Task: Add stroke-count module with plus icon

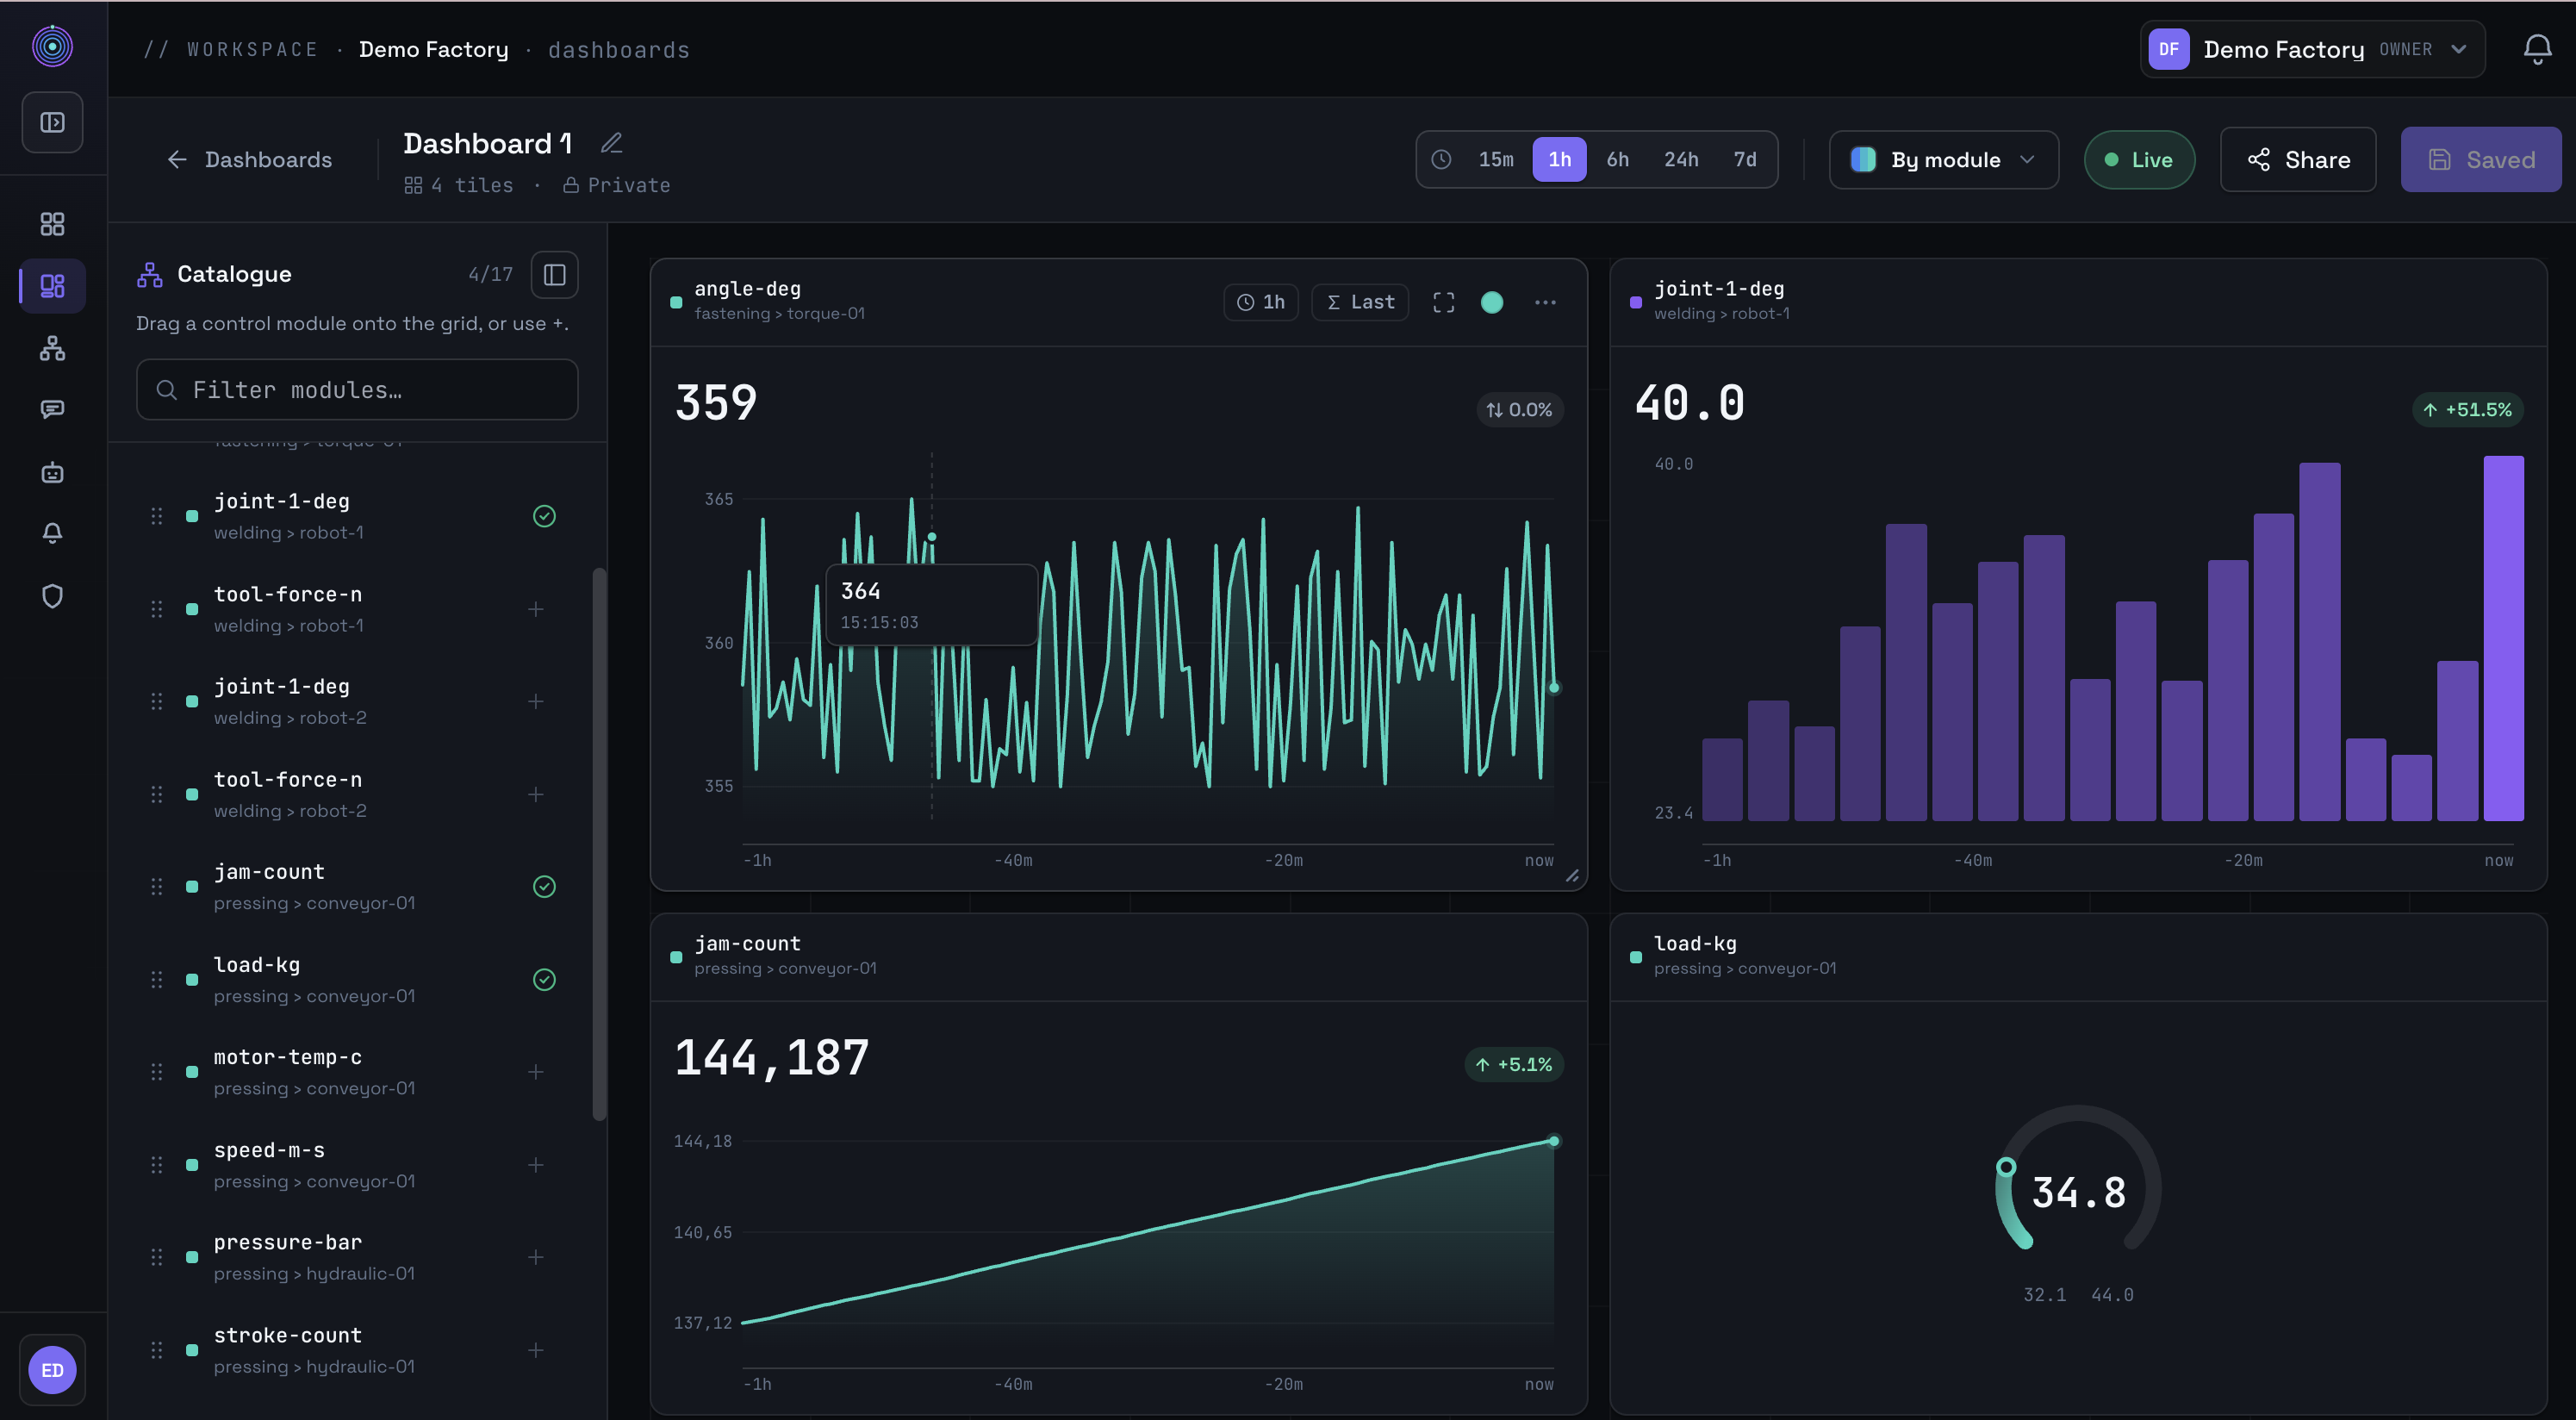Action: 536,1350
